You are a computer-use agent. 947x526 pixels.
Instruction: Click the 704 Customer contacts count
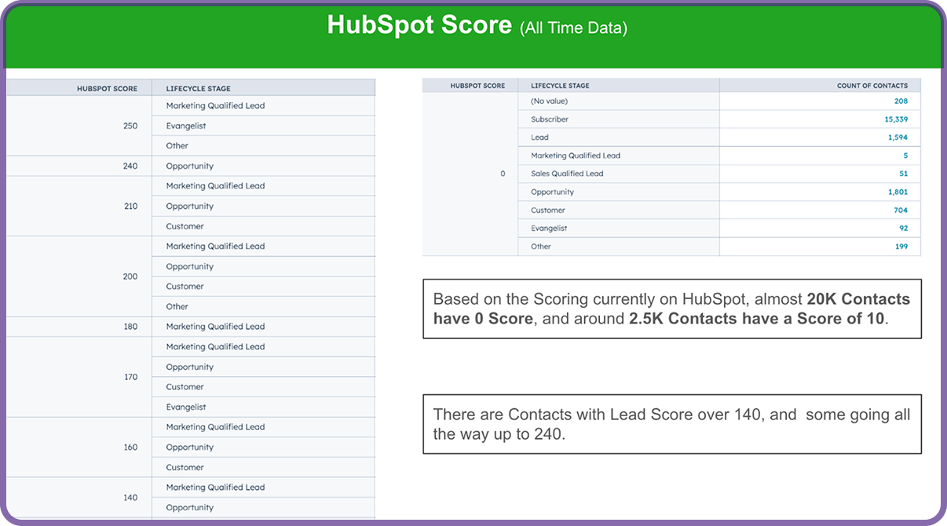point(901,210)
